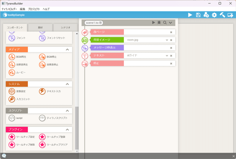Search within the scenario
The image size is (236, 159).
pyautogui.click(x=165, y=23)
